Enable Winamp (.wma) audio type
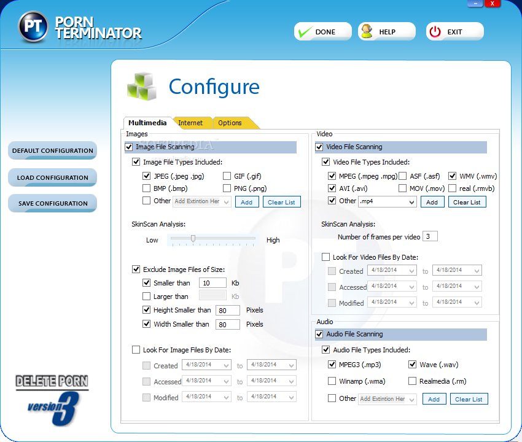The width and height of the screenshot is (522, 442). [332, 381]
